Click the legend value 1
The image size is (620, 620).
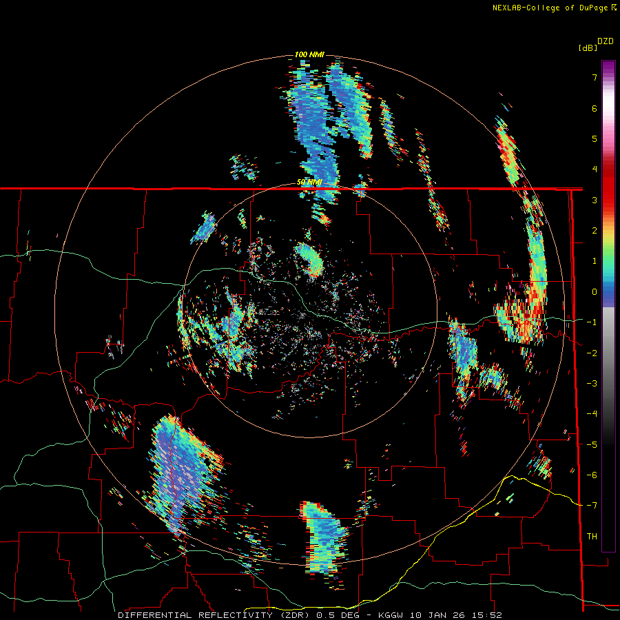[x=595, y=261]
